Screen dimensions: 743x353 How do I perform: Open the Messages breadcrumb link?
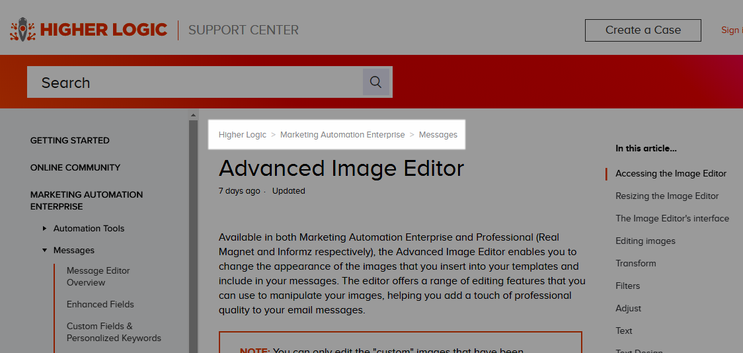tap(438, 135)
